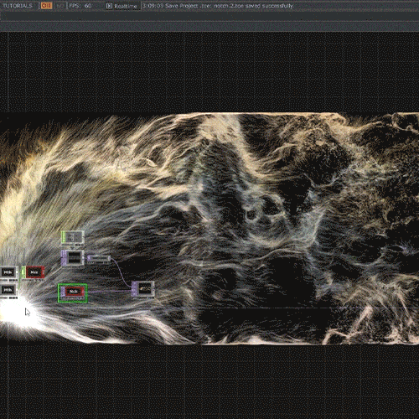Select the top green-flagged grey node
This screenshot has width=419, height=419.
[73, 237]
